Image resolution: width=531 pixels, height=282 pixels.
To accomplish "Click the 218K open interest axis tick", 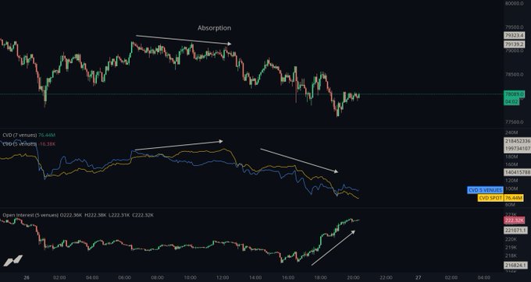I will click(511, 256).
